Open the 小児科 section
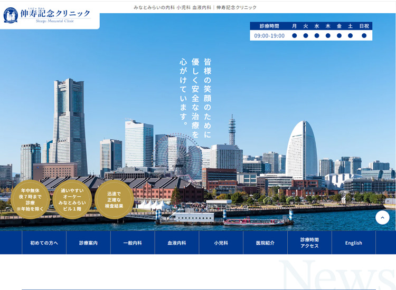396x290 pixels. tap(221, 243)
